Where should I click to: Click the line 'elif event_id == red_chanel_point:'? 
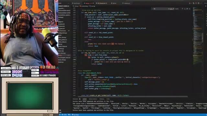pos(99,33)
